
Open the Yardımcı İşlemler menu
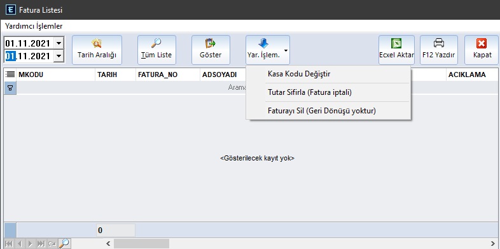pyautogui.click(x=34, y=26)
